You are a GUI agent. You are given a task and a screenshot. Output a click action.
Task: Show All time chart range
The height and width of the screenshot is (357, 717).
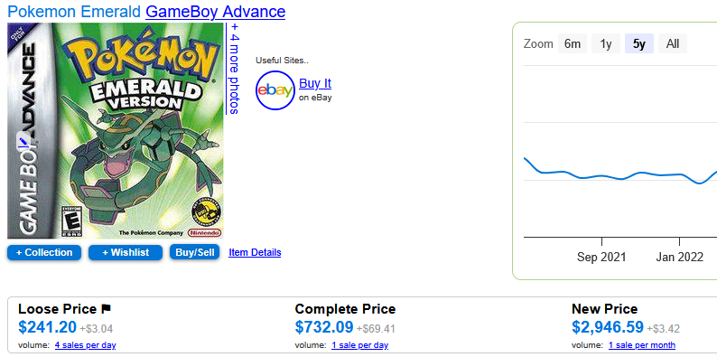[673, 44]
